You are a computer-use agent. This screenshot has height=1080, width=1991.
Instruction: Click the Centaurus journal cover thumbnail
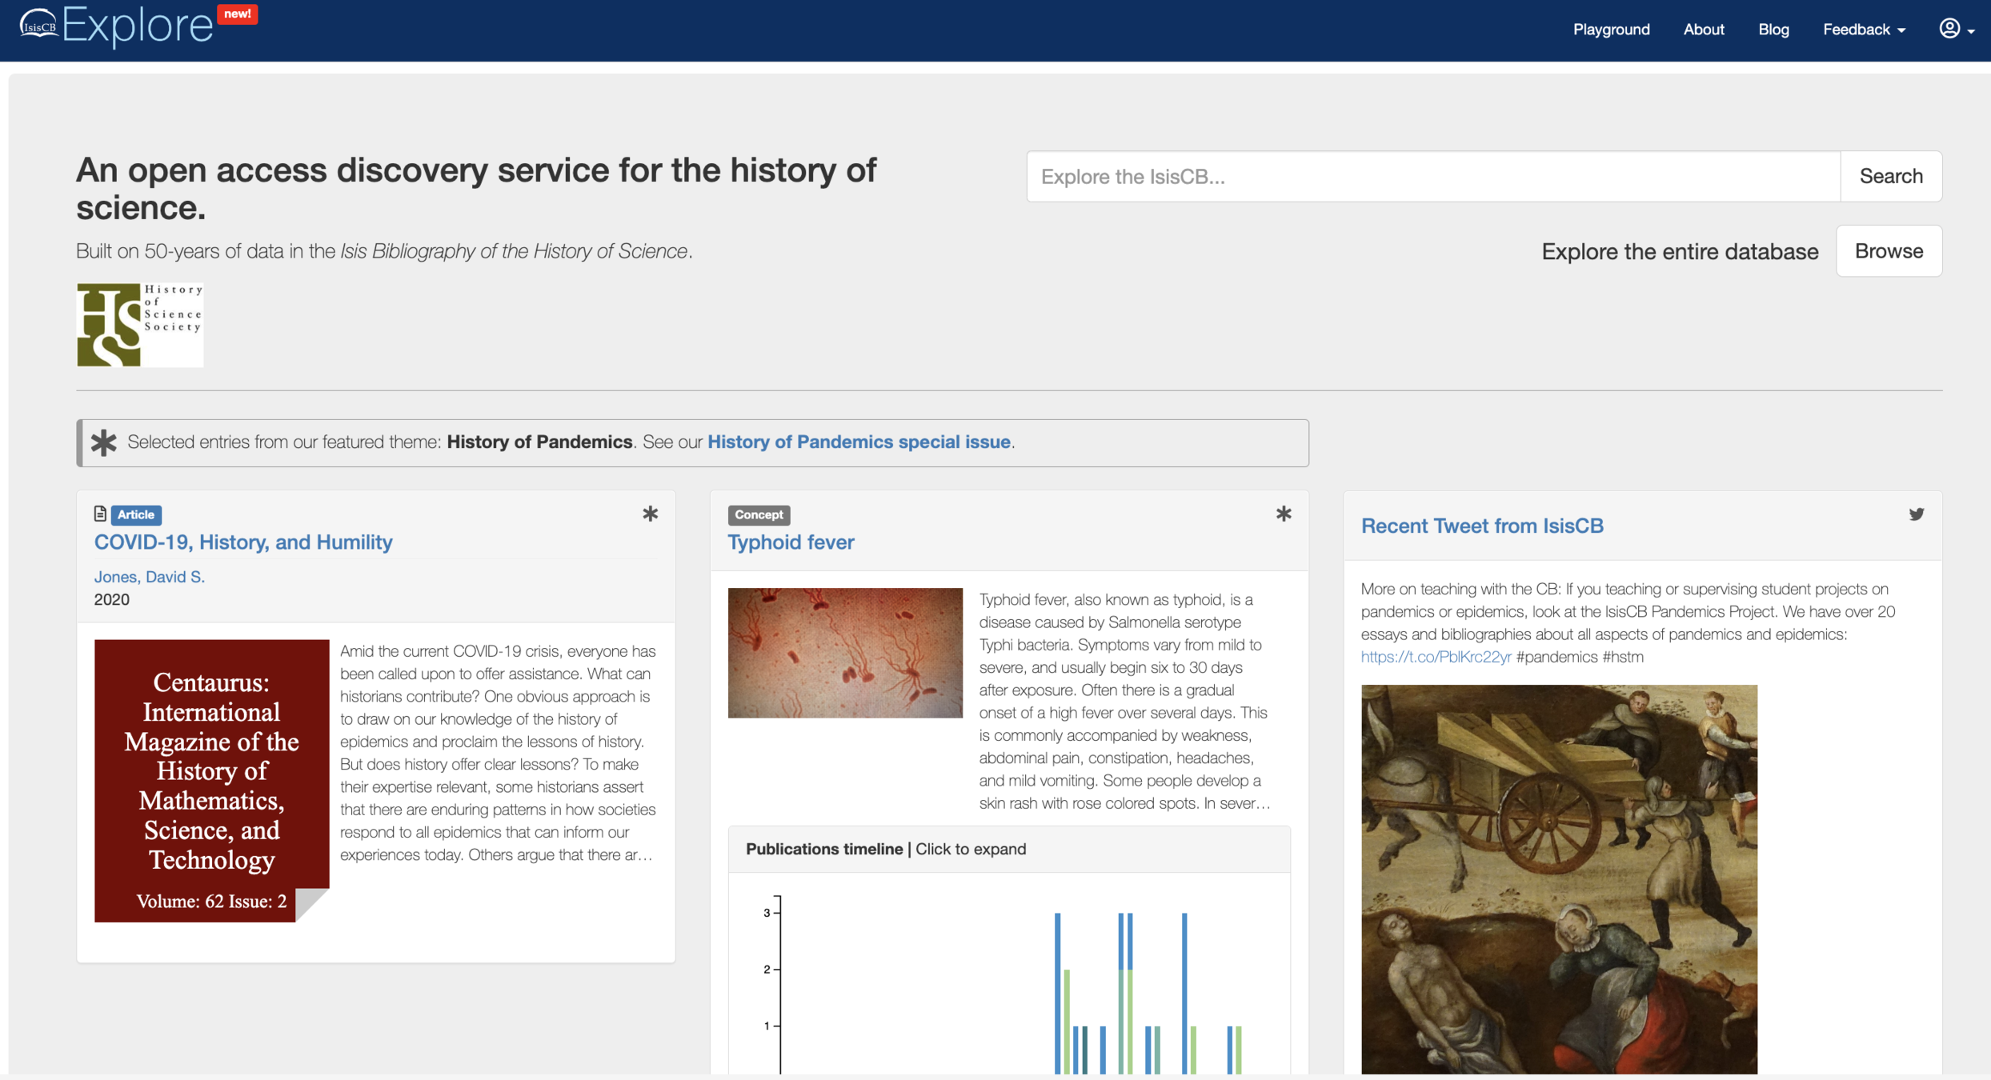click(211, 780)
